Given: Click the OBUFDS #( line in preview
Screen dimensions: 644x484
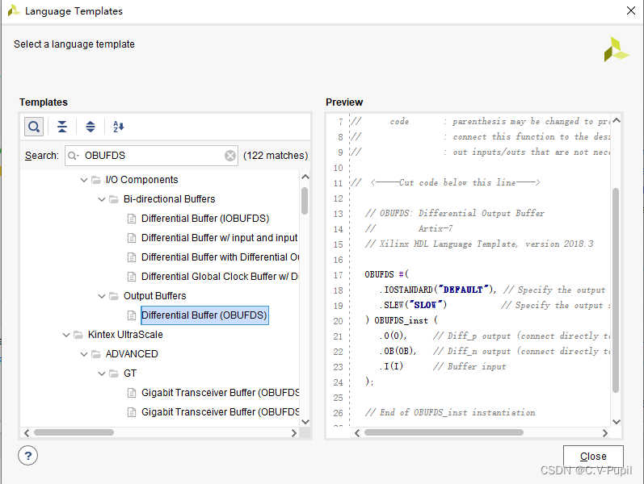Looking at the screenshot, I should [387, 274].
